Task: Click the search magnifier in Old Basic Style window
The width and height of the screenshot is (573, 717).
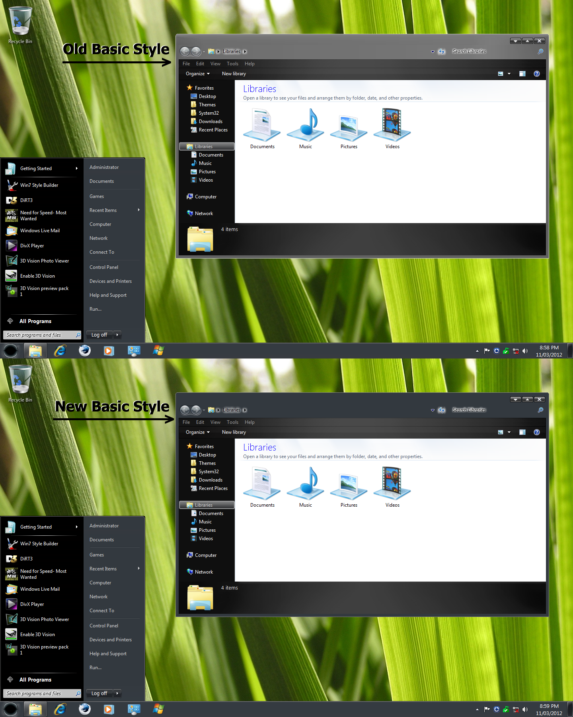Action: 540,51
